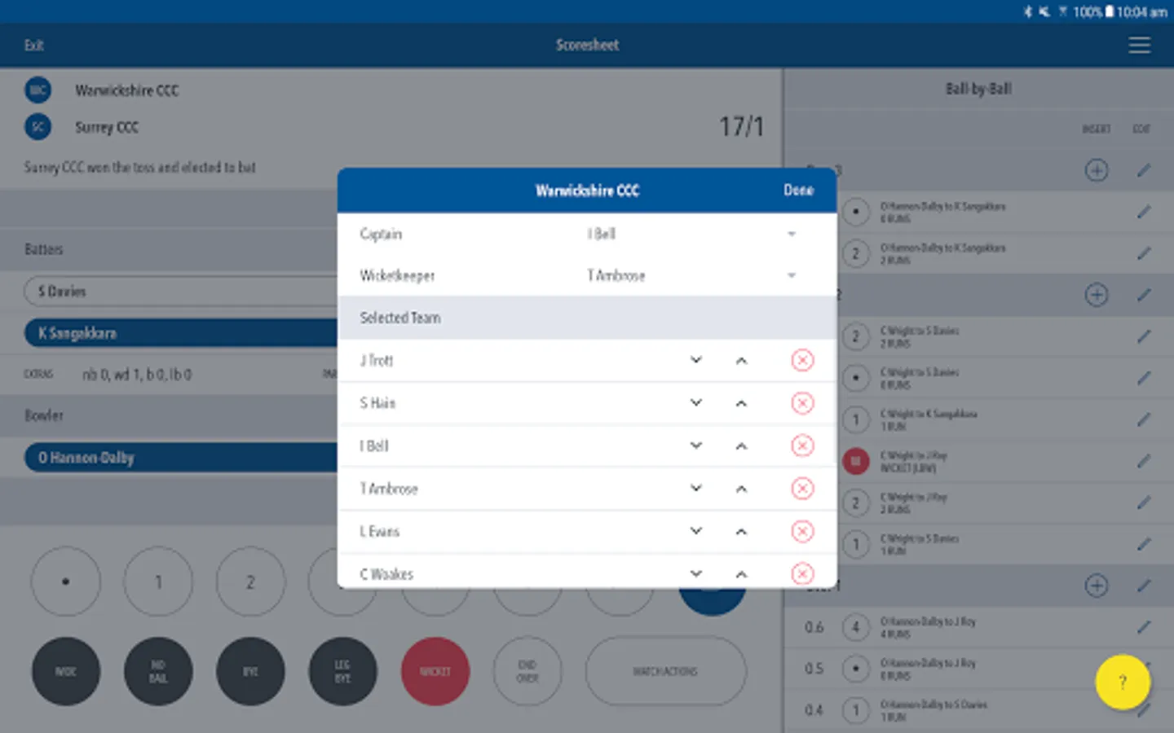Tap the Selected Team section header
Viewport: 1174px width, 733px height.
tap(587, 318)
